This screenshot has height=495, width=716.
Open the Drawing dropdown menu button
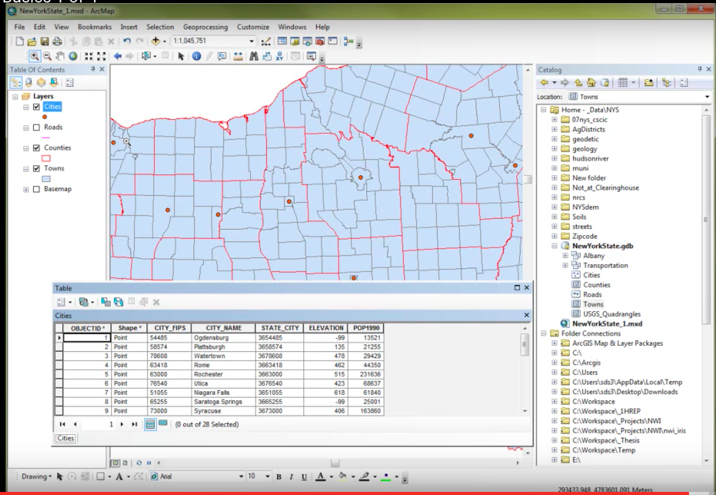point(37,477)
